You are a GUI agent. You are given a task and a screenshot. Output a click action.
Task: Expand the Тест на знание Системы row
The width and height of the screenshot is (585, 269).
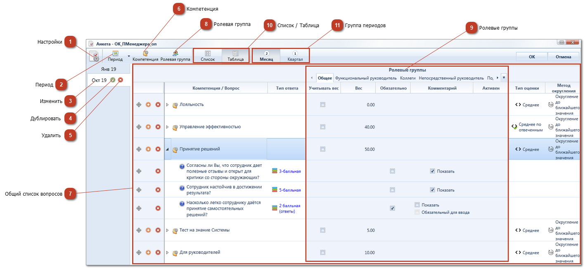coord(168,230)
